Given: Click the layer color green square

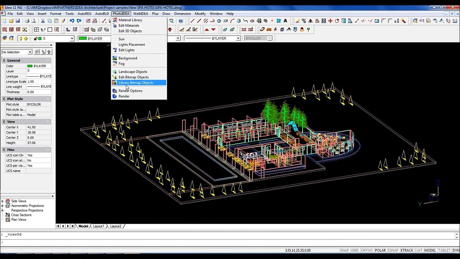Looking at the screenshot, I should pyautogui.click(x=40, y=38).
